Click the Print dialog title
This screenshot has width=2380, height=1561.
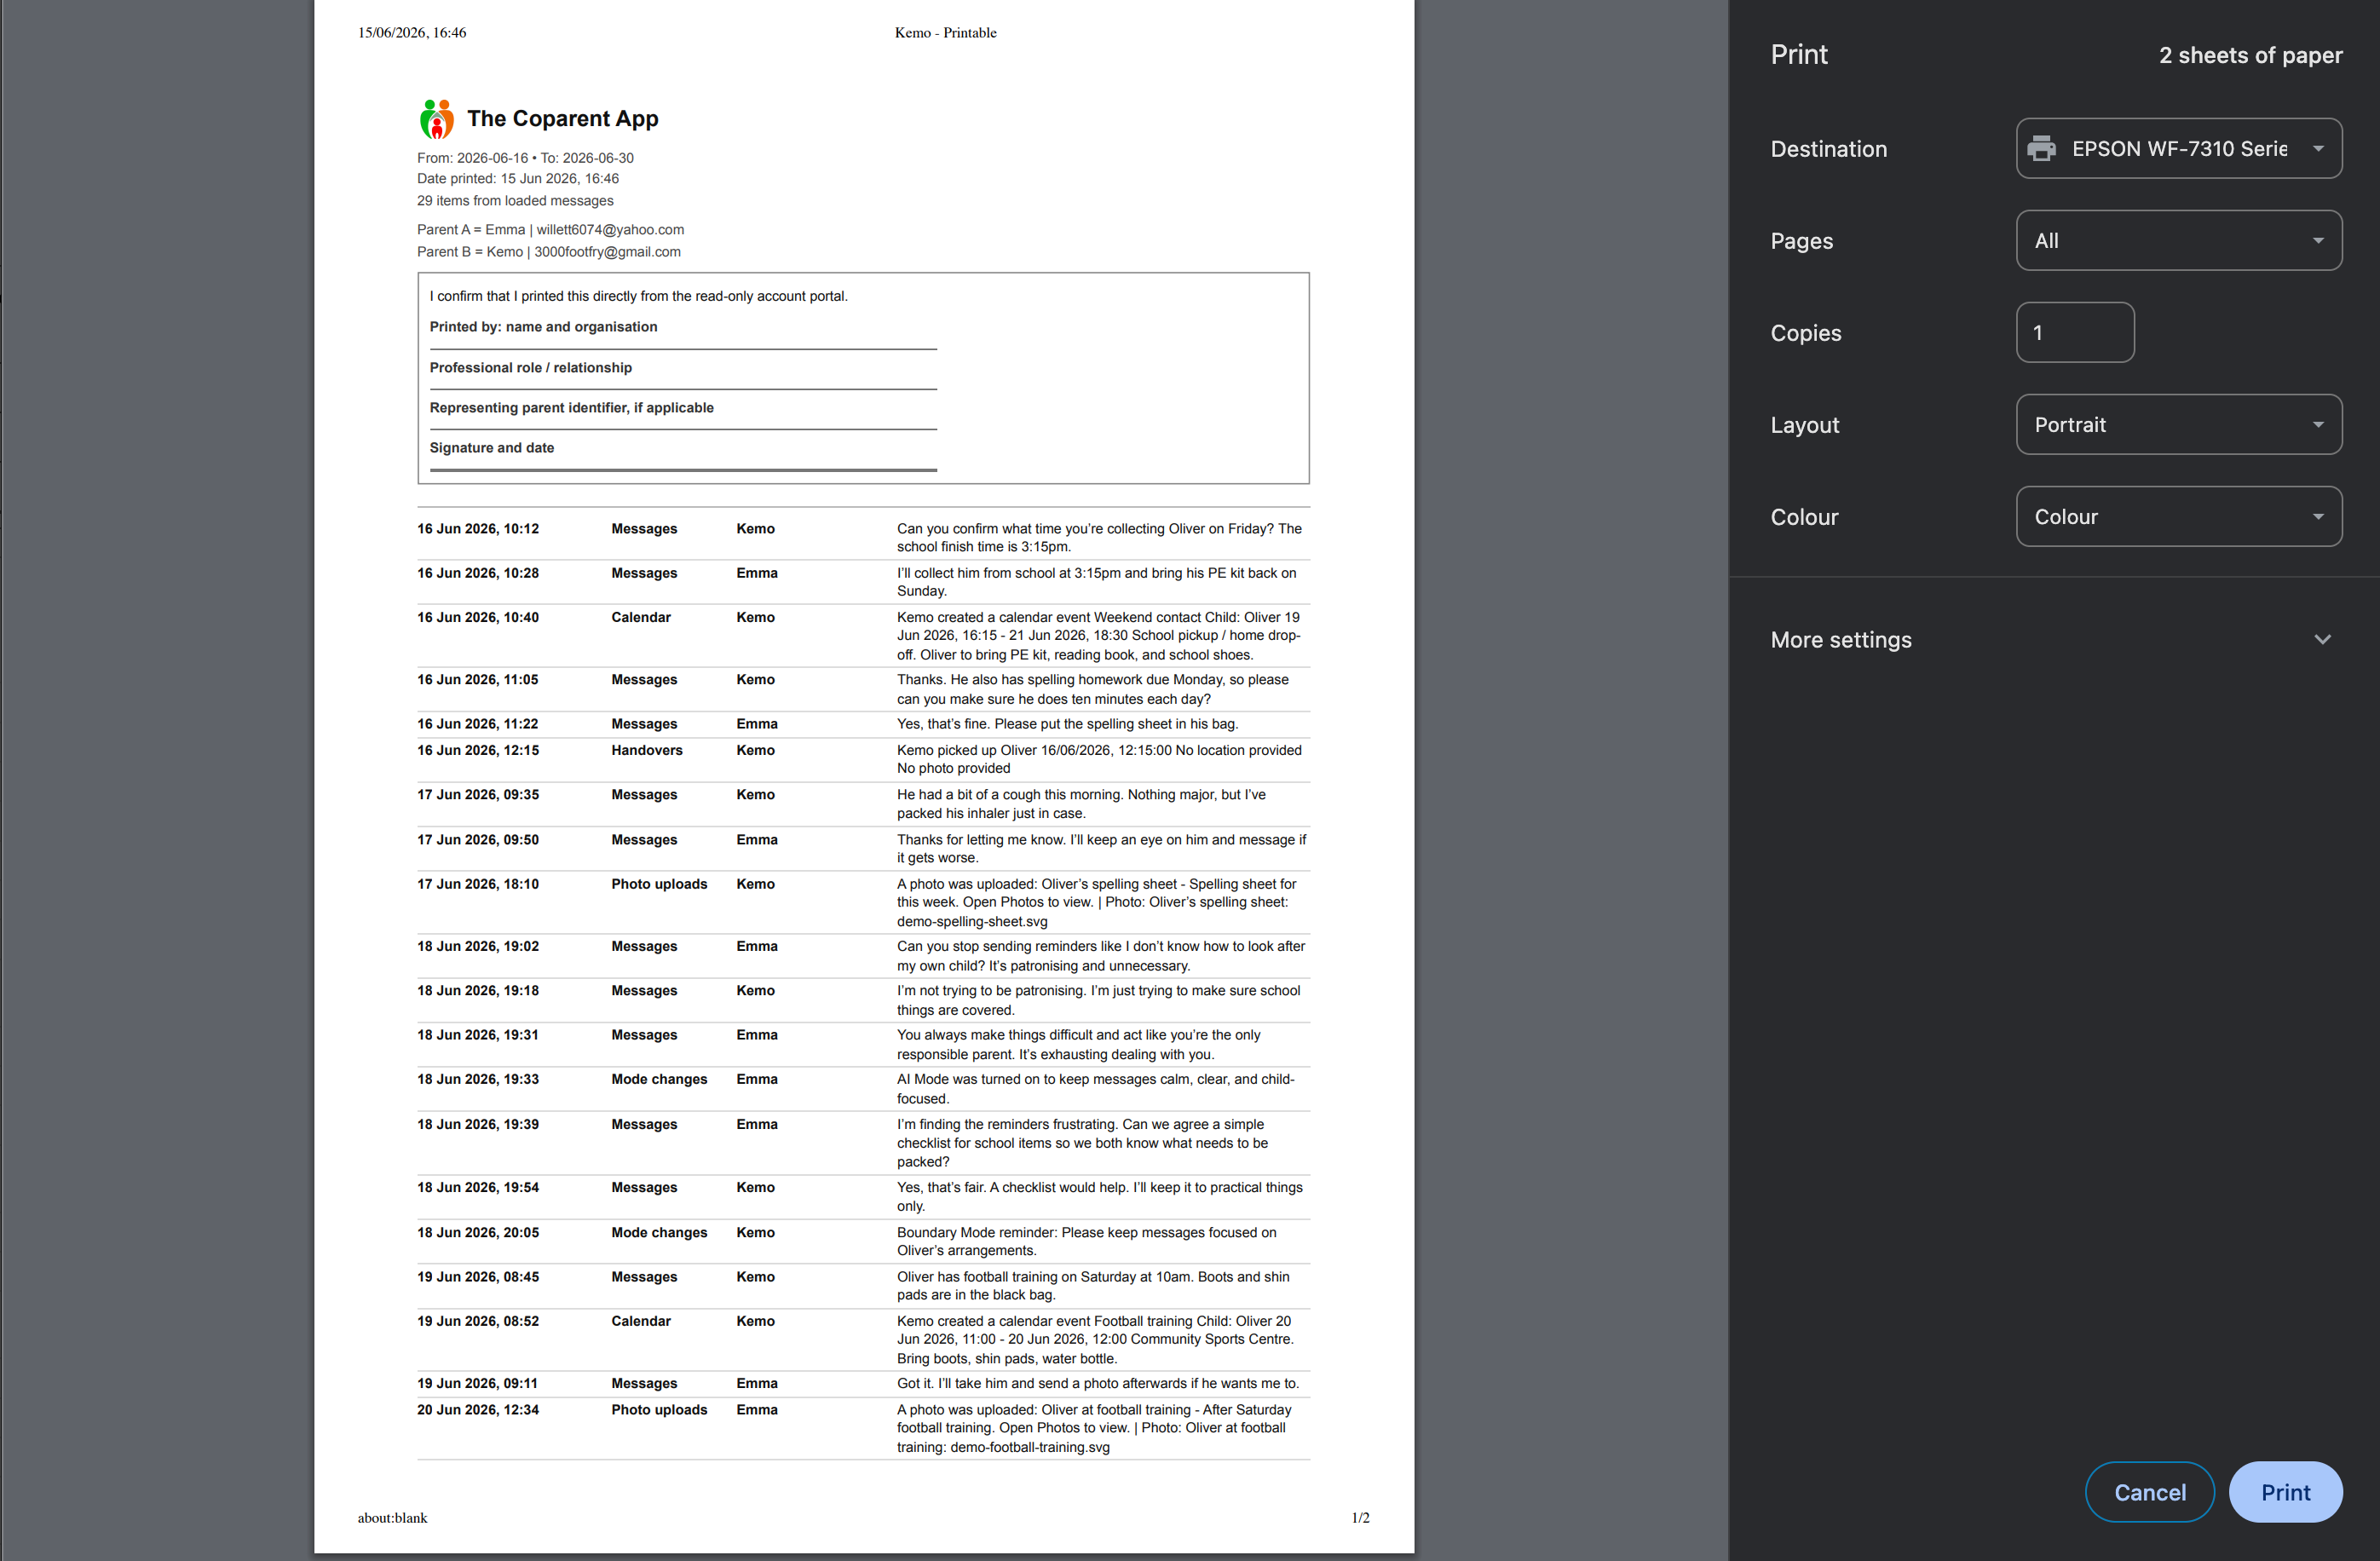point(1798,55)
